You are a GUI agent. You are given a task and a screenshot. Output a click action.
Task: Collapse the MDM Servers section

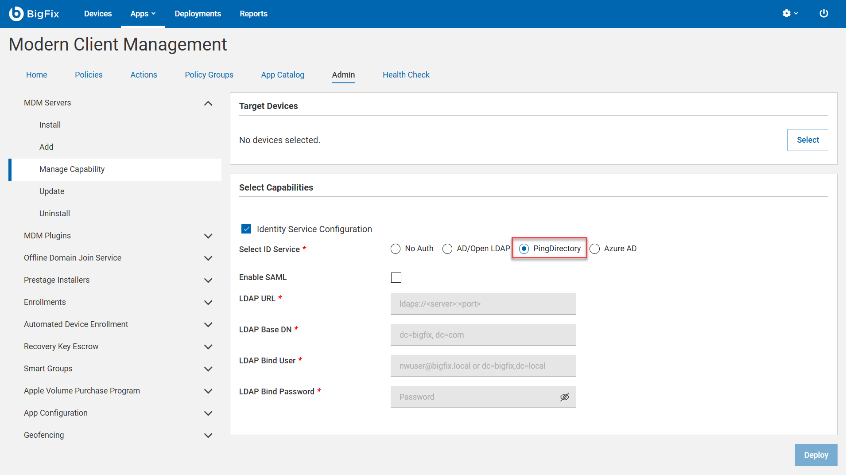coord(208,103)
